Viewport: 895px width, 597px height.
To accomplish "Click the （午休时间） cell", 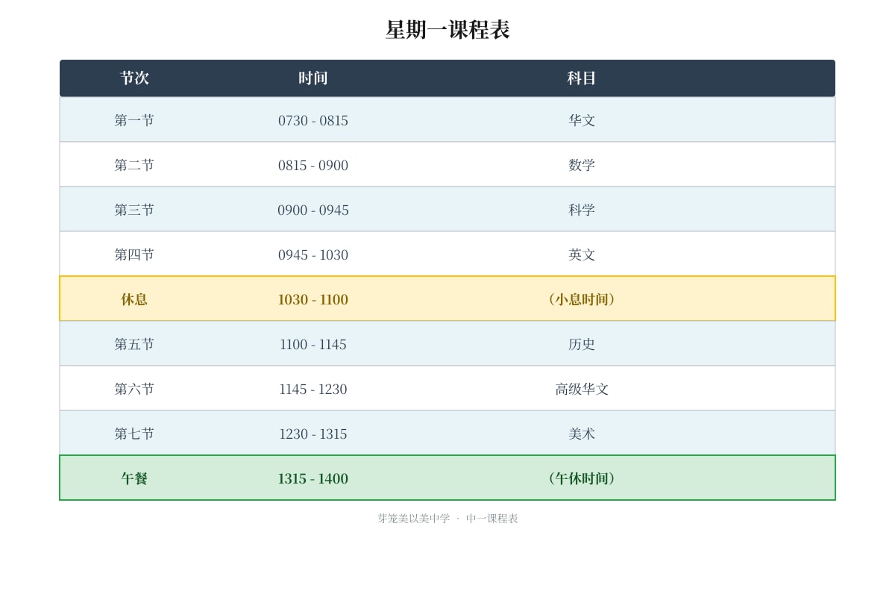I will (x=582, y=478).
